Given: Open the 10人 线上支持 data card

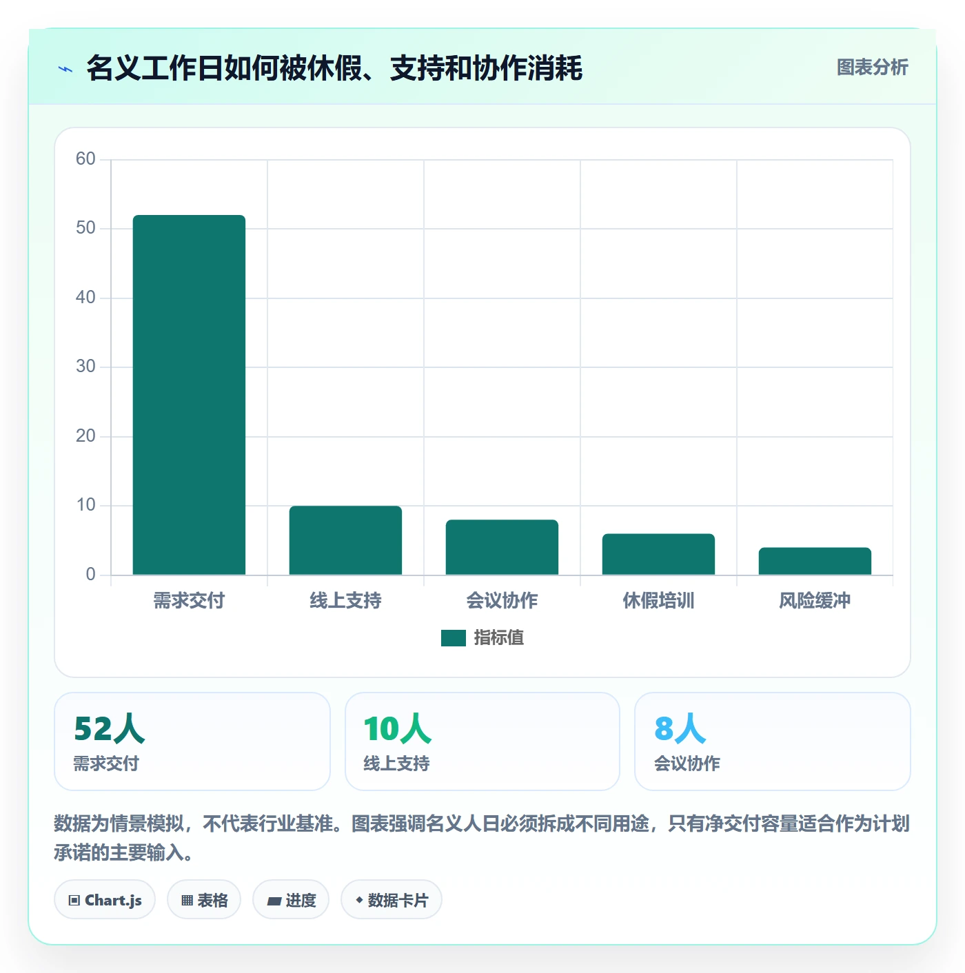Looking at the screenshot, I should click(482, 741).
